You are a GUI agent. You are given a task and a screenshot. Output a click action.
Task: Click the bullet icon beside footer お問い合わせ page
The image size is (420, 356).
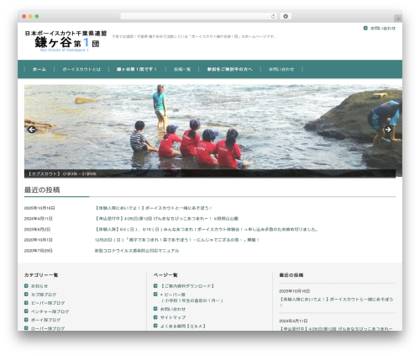tap(155, 309)
